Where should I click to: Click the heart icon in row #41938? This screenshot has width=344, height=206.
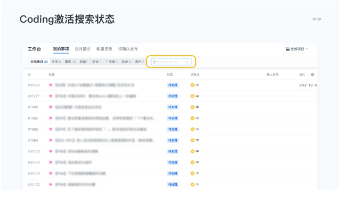(51, 85)
